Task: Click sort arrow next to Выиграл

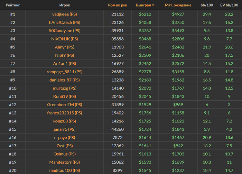Action: pyautogui.click(x=153, y=5)
